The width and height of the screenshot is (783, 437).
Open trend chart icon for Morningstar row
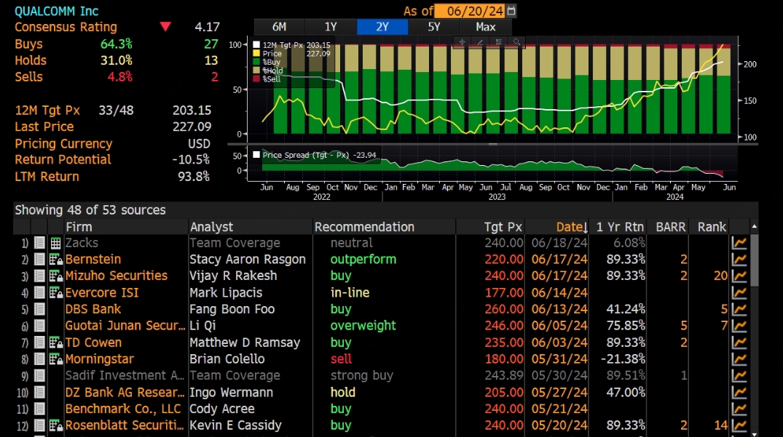coord(739,359)
